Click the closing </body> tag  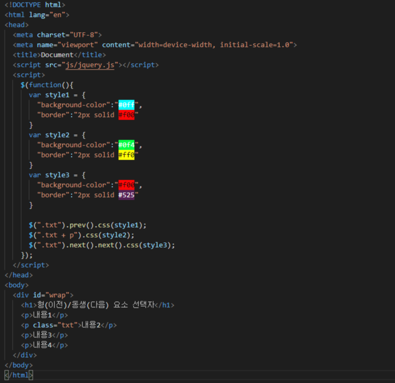tap(18, 365)
